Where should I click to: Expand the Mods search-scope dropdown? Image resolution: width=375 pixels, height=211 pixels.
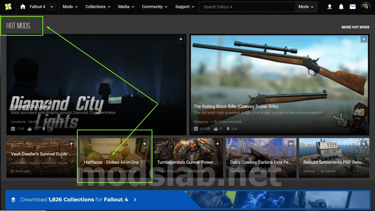point(306,7)
